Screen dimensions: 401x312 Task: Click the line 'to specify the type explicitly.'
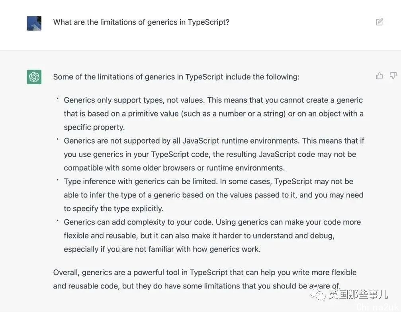pyautogui.click(x=113, y=208)
